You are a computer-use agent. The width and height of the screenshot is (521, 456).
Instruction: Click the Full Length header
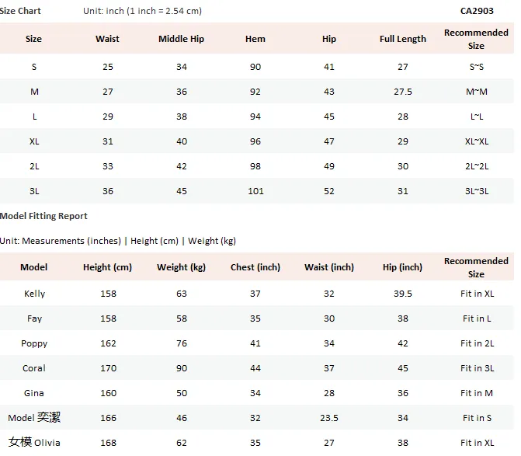403,39
